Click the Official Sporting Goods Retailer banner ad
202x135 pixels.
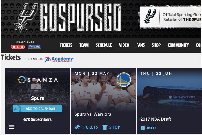point(170,17)
